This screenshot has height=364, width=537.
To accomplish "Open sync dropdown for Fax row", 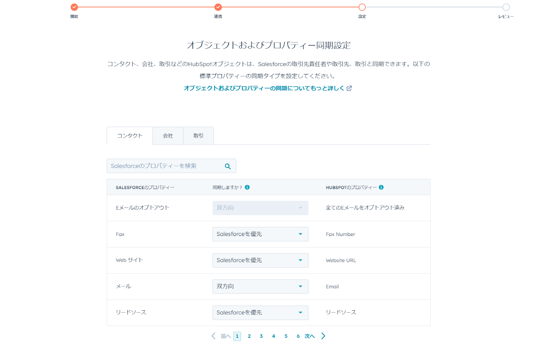I will pos(260,234).
